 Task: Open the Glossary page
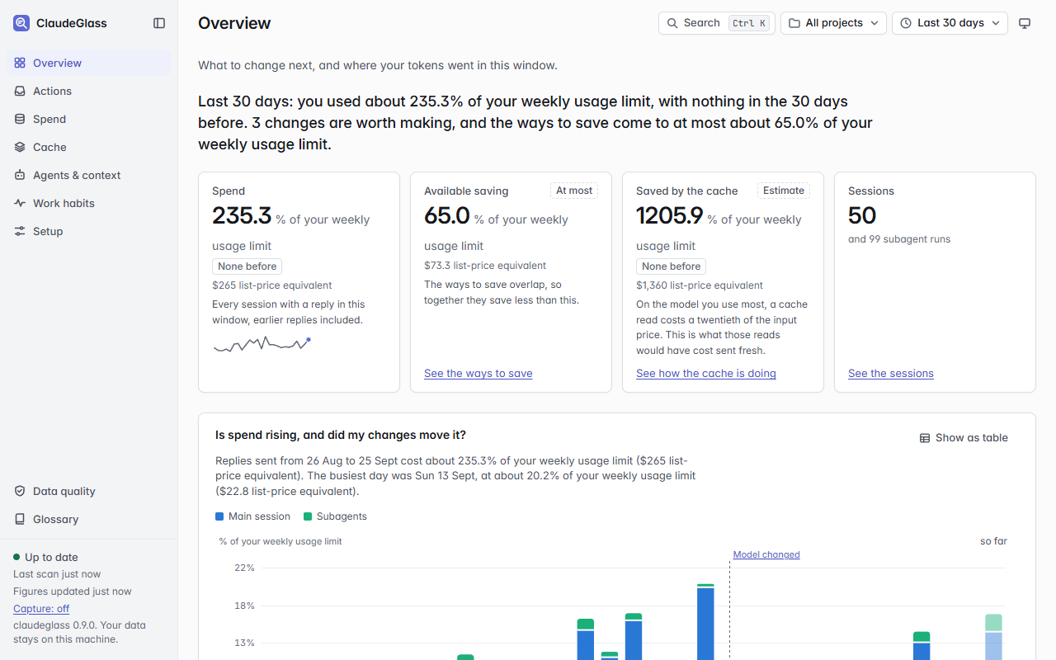(89, 519)
